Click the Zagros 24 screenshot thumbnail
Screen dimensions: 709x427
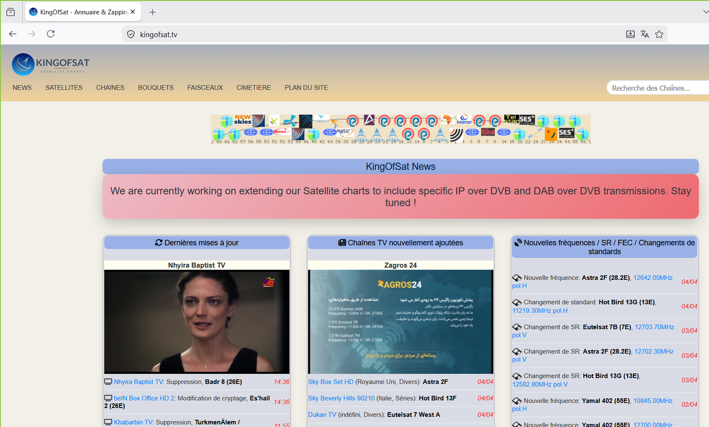tap(400, 321)
